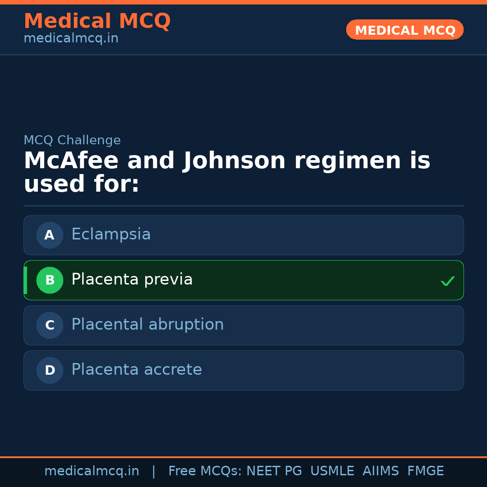Click medicalmcq.in in the bottom bar
Screen dimensions: 487x487
pos(92,470)
